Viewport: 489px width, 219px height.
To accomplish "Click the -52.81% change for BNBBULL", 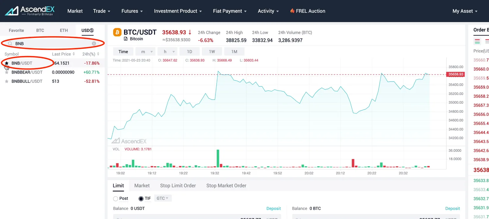I will 92,82.
